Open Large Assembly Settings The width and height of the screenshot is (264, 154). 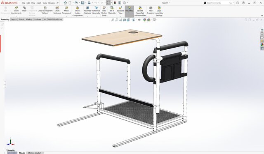pyautogui.click(x=159, y=11)
